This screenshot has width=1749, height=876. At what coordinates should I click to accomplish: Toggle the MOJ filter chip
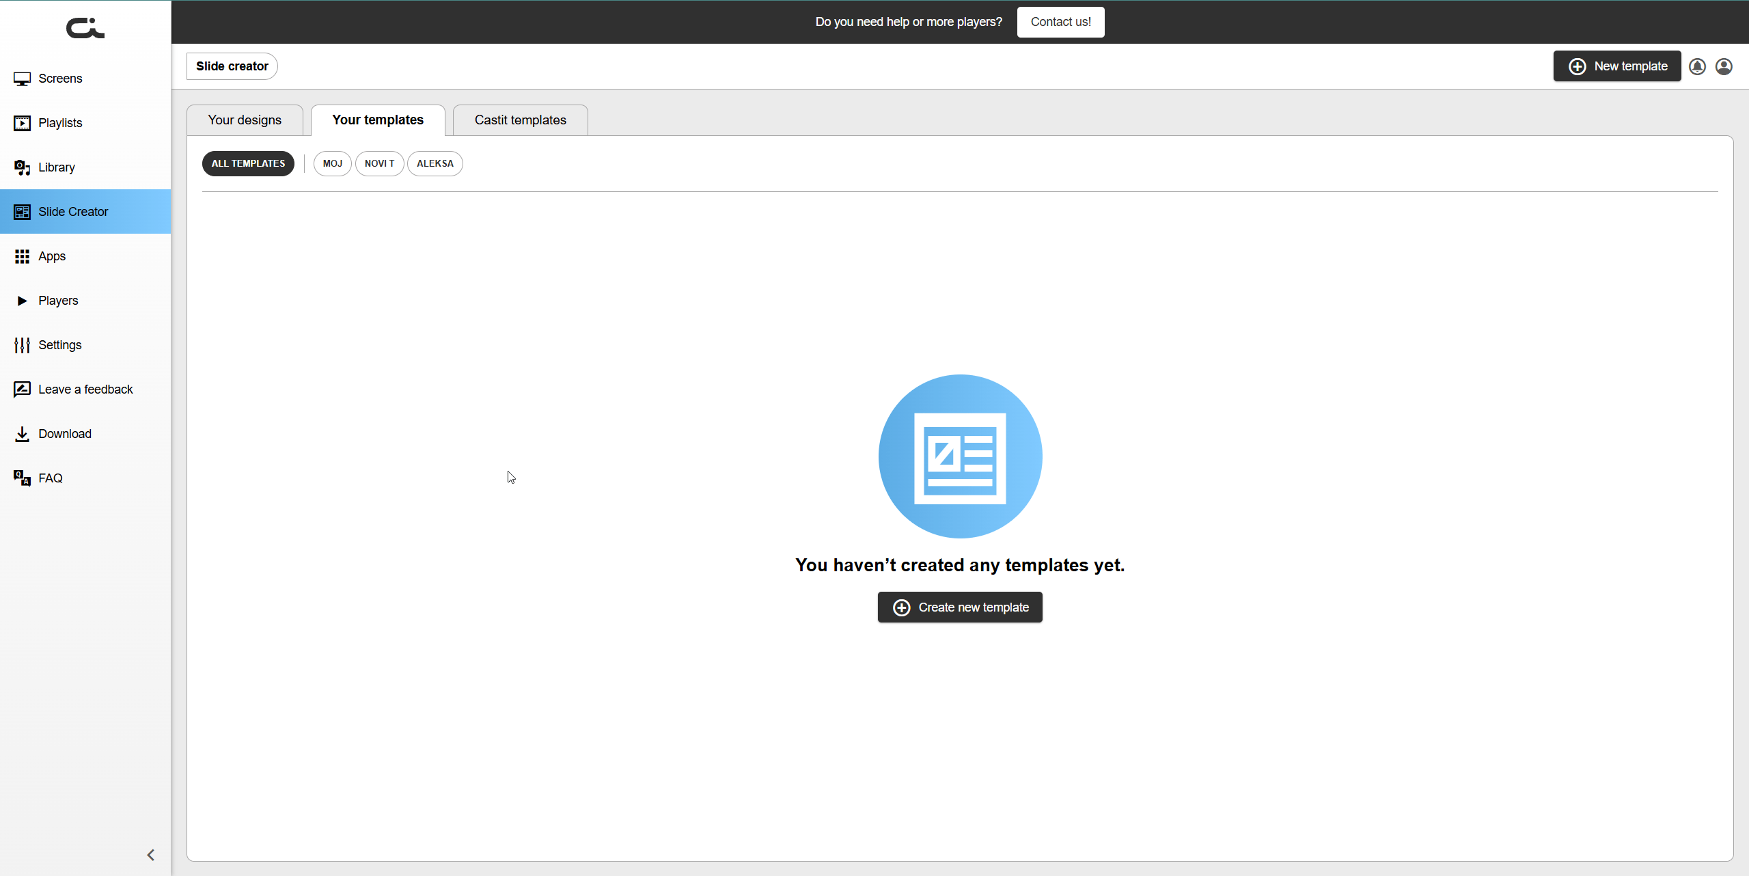(x=332, y=163)
